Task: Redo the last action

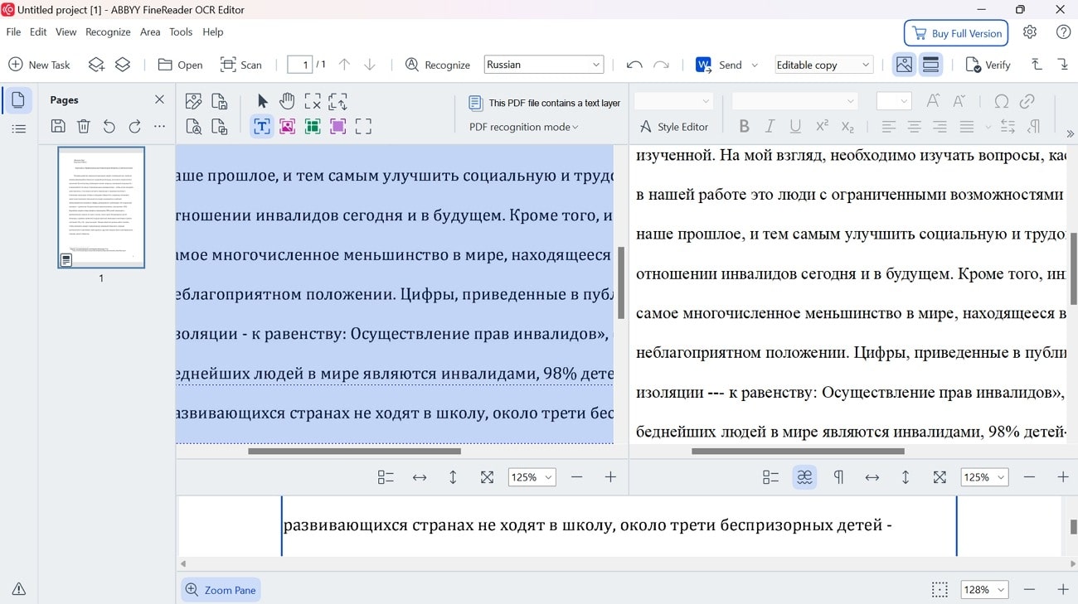Action: (661, 65)
